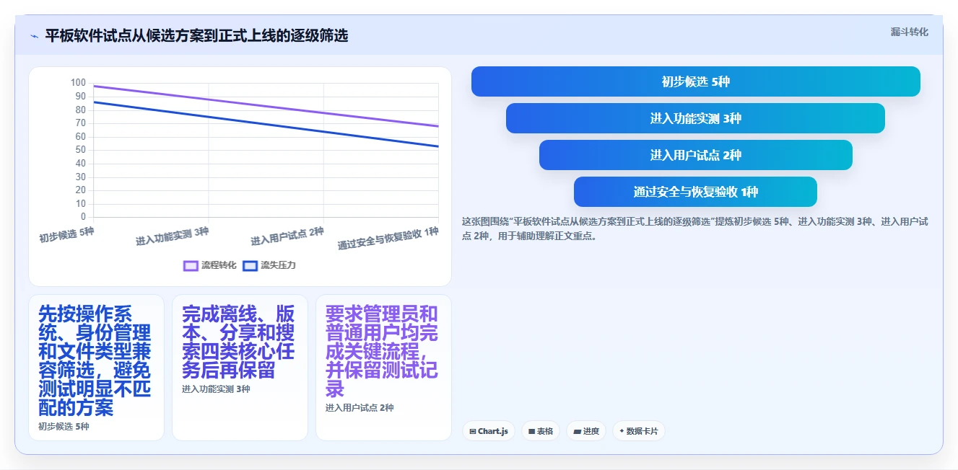958x470 pixels.
Task: Click the 初步候选 5种 caption under first card
Action: [64, 427]
